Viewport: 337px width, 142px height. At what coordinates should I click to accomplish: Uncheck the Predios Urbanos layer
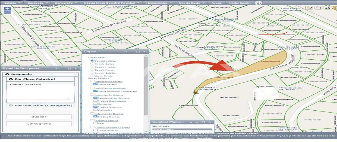[x=95, y=107]
